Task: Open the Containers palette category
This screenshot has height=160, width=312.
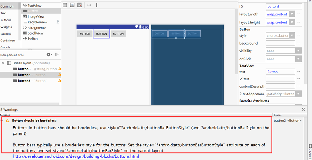Action: click(8, 41)
